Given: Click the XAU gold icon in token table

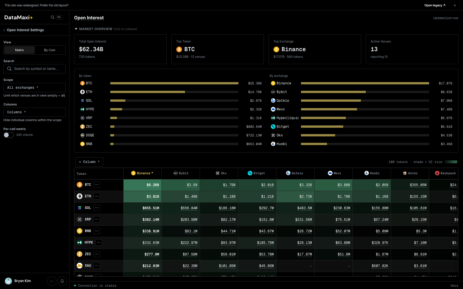Looking at the screenshot, I should (x=80, y=266).
